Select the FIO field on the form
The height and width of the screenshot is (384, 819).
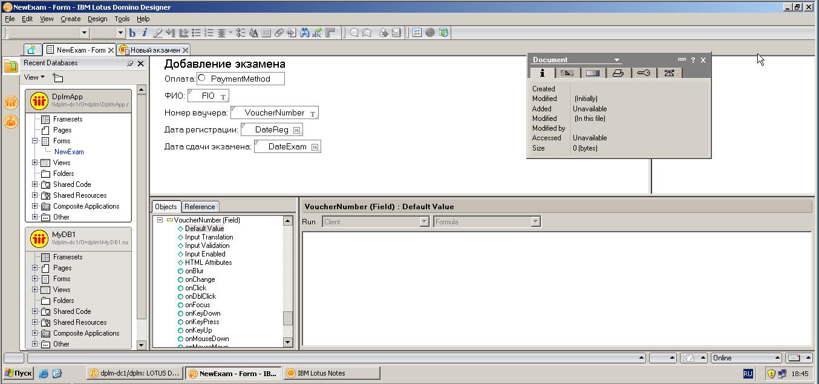coord(209,96)
